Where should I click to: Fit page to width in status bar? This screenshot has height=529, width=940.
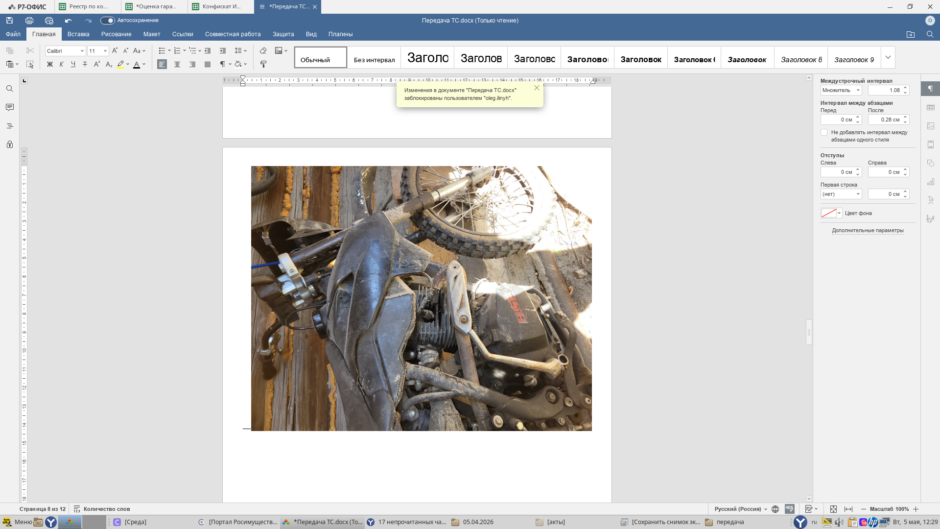848,509
